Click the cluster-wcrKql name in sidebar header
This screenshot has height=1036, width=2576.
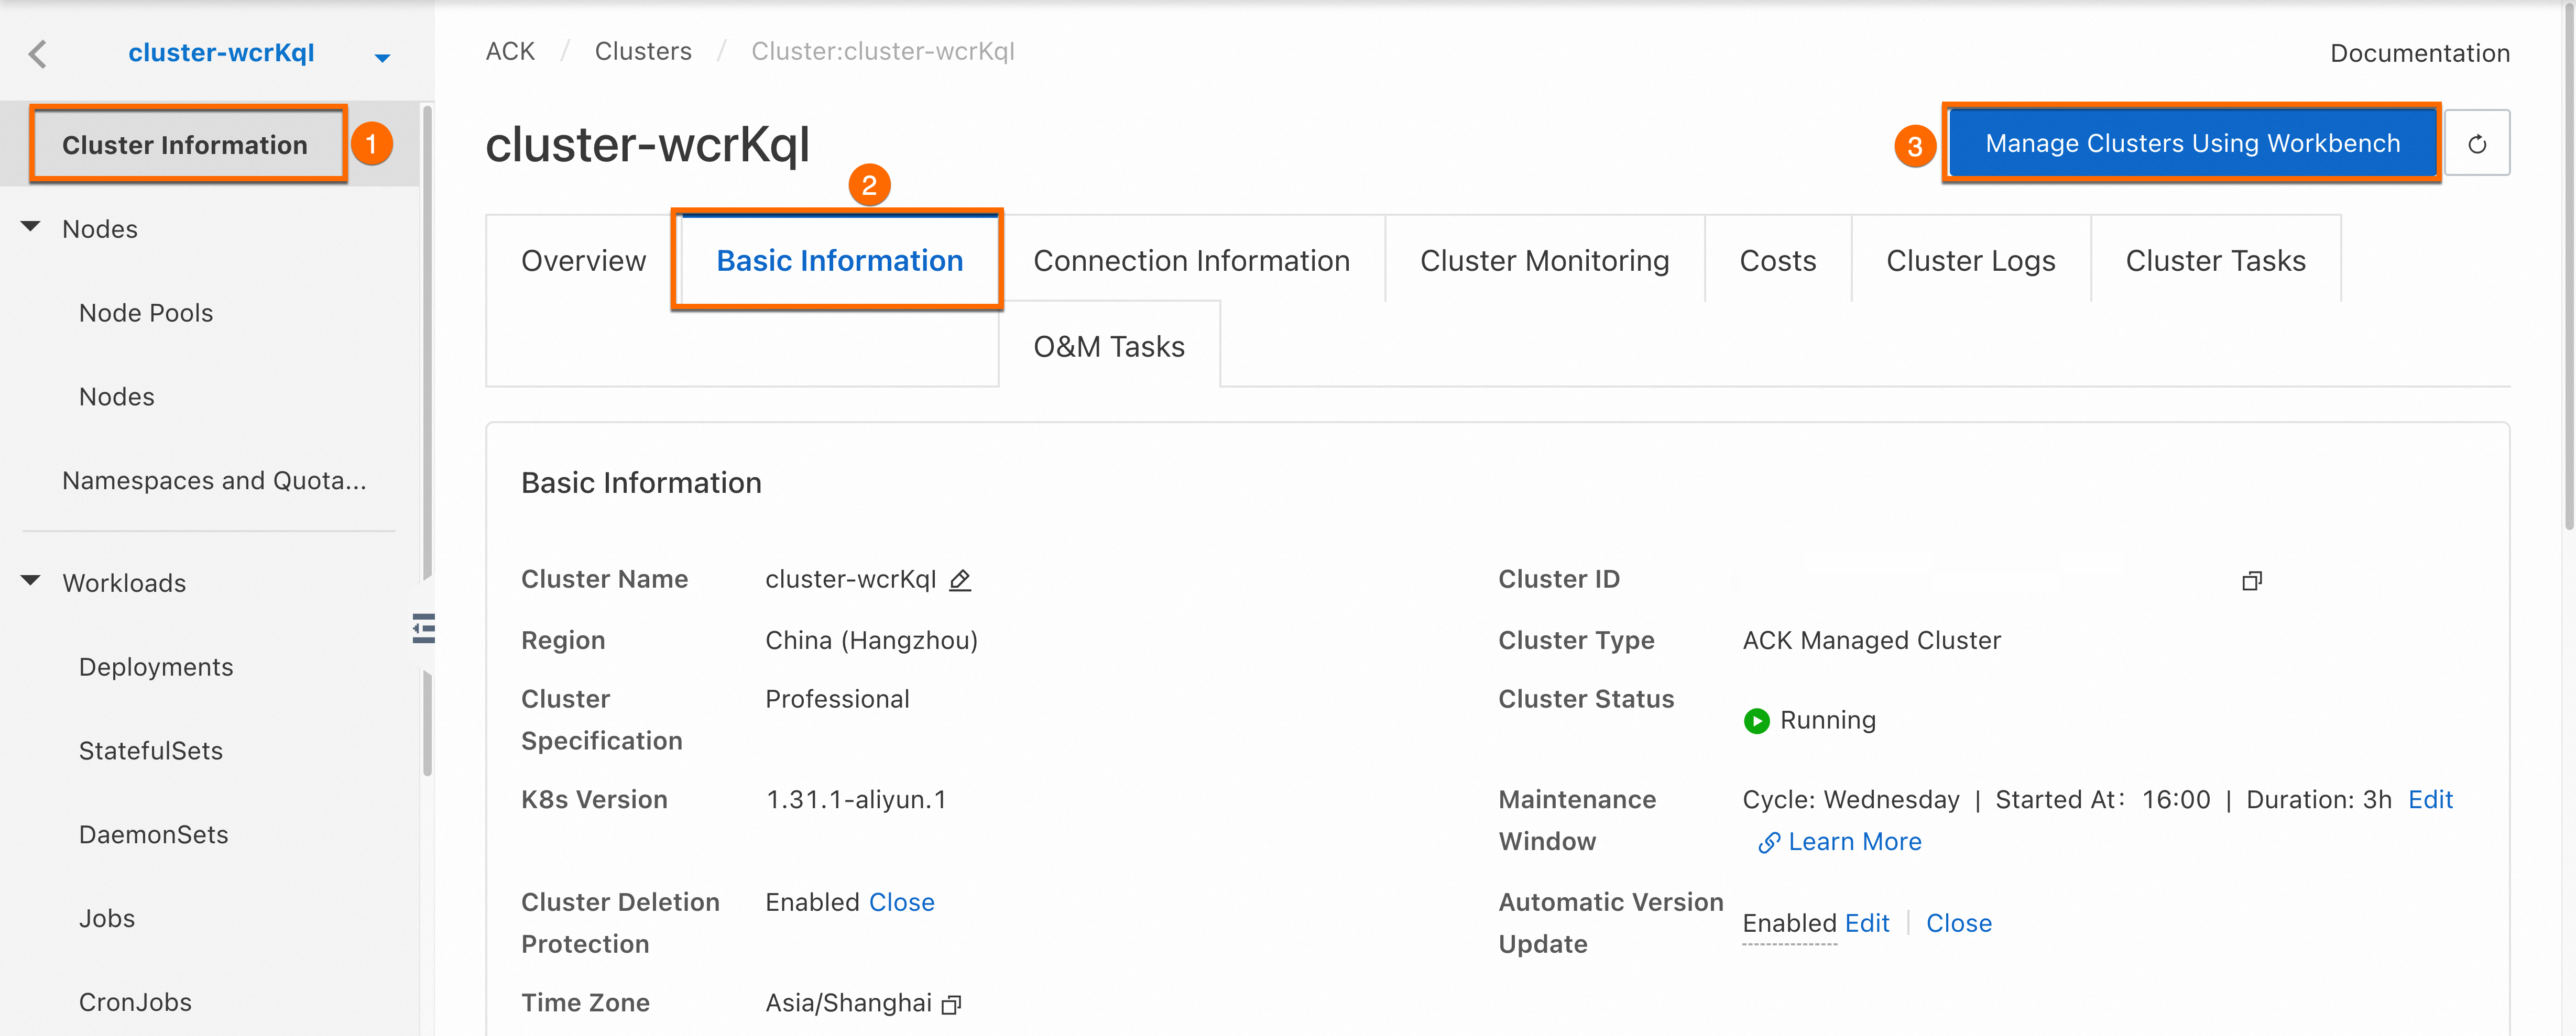(x=221, y=53)
